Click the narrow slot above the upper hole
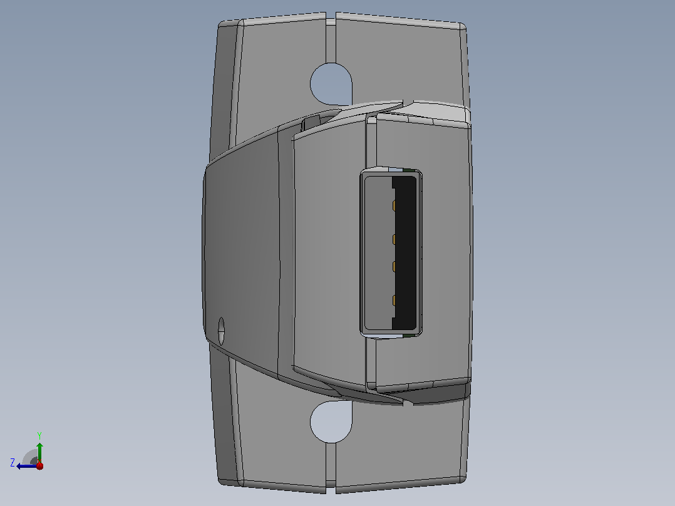The height and width of the screenshot is (506, 675). click(x=331, y=38)
